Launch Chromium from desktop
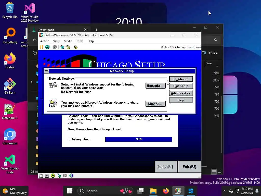The width and height of the screenshot is (261, 196). (x=10, y=137)
